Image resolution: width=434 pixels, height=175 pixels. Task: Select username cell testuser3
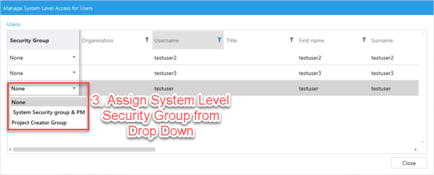click(x=165, y=73)
